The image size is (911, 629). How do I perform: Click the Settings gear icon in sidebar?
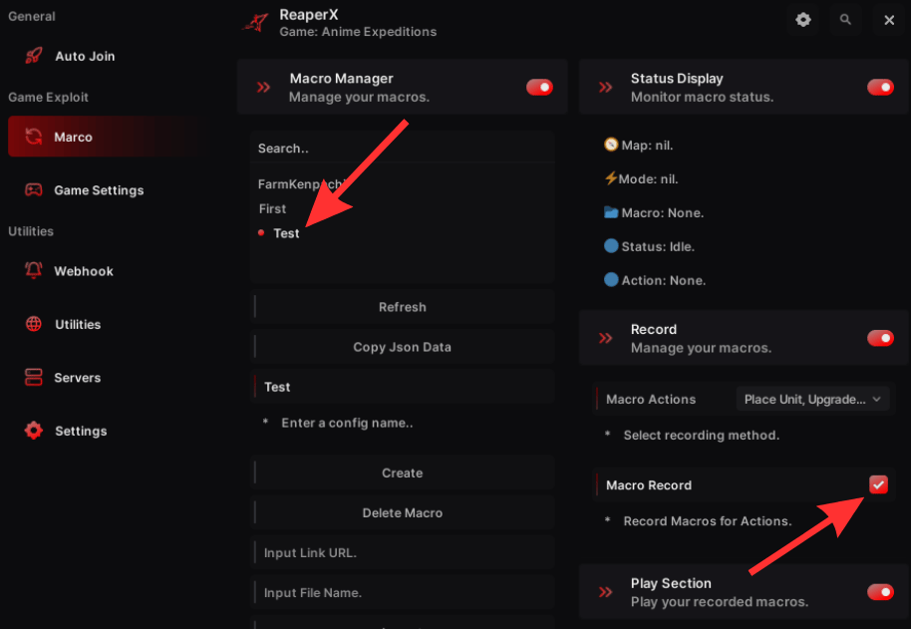tap(34, 431)
